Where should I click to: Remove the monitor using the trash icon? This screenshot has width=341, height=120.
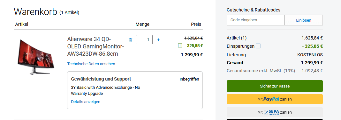click(x=131, y=40)
